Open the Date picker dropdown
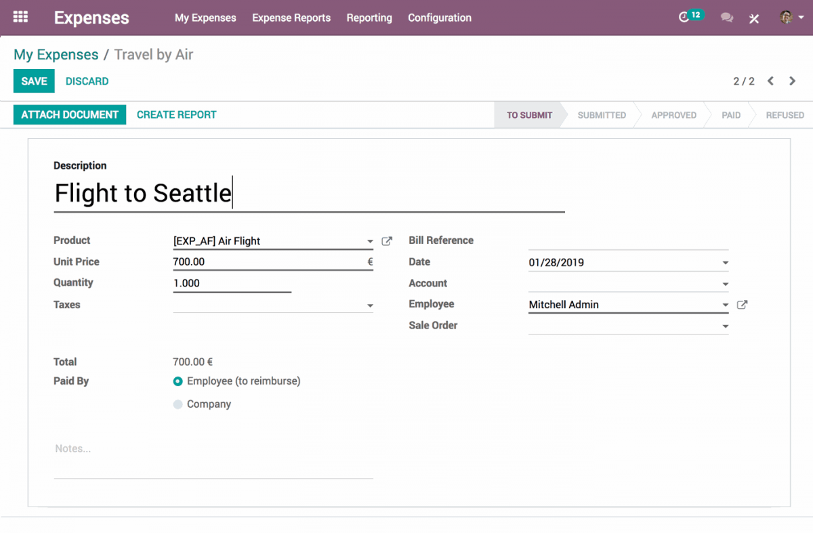Image resolution: width=813 pixels, height=533 pixels. point(726,262)
